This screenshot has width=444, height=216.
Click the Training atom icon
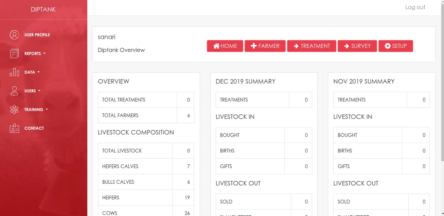(14, 109)
